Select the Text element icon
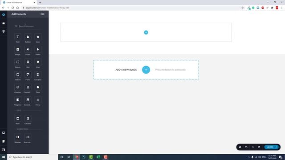This screenshot has width=285, height=160. click(18, 37)
